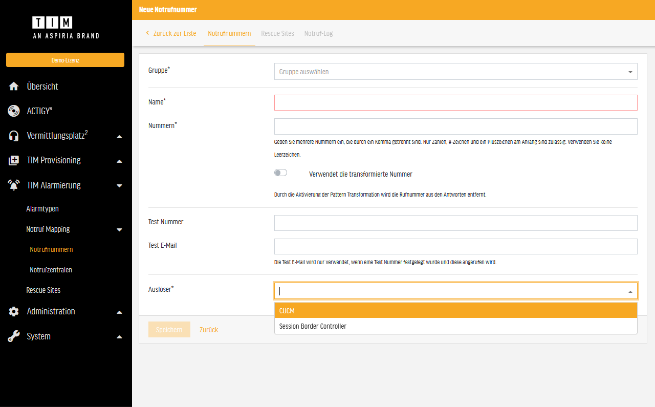The width and height of the screenshot is (655, 407).
Task: Click the Administration gear icon
Action: point(14,311)
